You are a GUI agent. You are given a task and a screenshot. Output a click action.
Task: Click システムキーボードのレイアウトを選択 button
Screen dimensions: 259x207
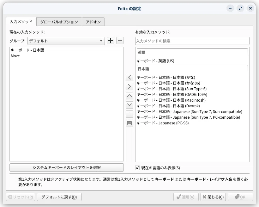(x=67, y=167)
